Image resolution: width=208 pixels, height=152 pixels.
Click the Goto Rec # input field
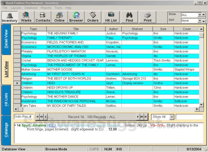coord(24,117)
